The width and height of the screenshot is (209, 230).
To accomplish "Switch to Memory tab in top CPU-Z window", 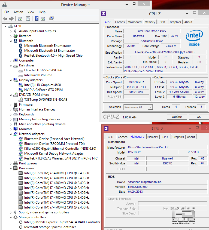I will coord(150,22).
